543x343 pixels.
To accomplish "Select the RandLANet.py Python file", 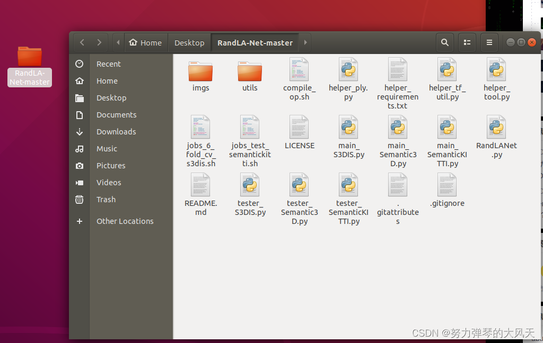I will pos(496,127).
